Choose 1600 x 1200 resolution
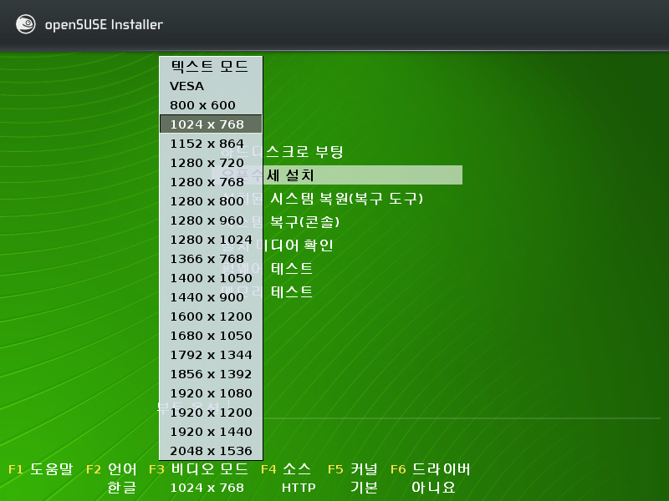 [x=211, y=316]
